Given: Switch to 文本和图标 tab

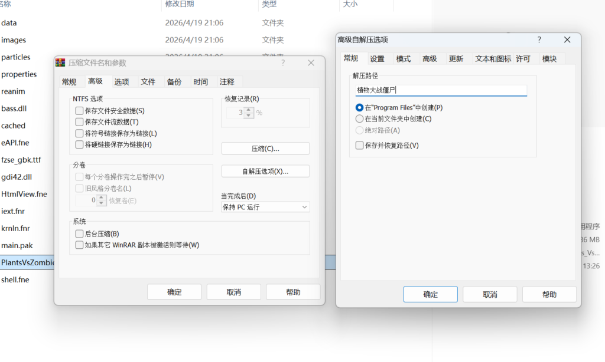Looking at the screenshot, I should [493, 59].
